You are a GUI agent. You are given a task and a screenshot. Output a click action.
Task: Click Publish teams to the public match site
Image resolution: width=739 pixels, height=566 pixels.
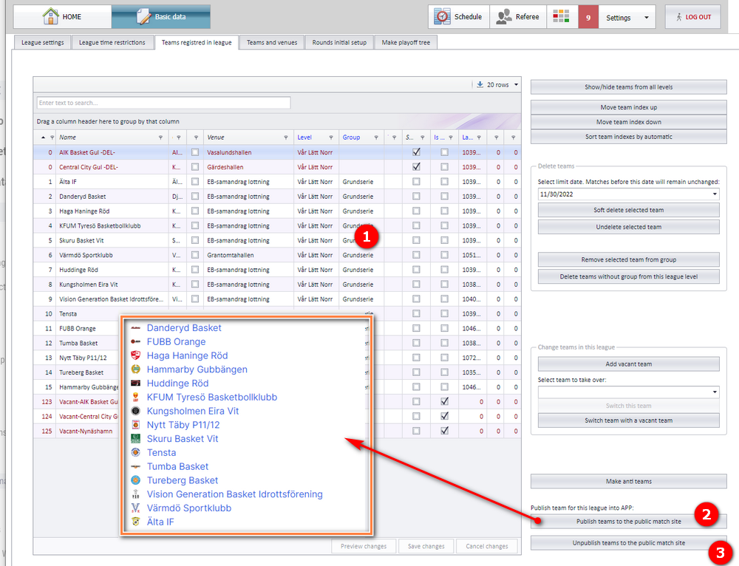[x=628, y=522]
